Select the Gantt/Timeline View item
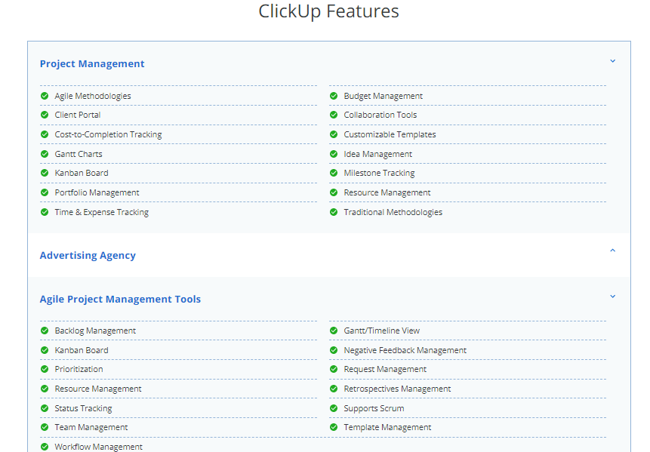The image size is (650, 452). click(x=381, y=331)
